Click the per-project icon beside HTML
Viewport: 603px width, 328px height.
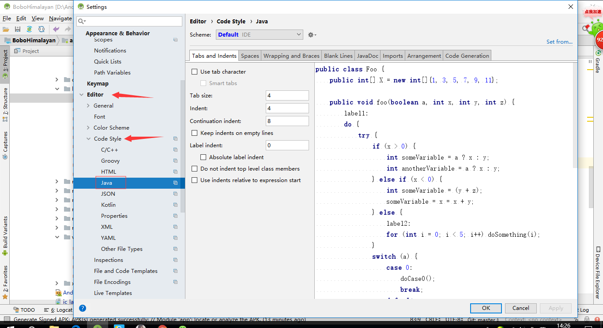175,172
